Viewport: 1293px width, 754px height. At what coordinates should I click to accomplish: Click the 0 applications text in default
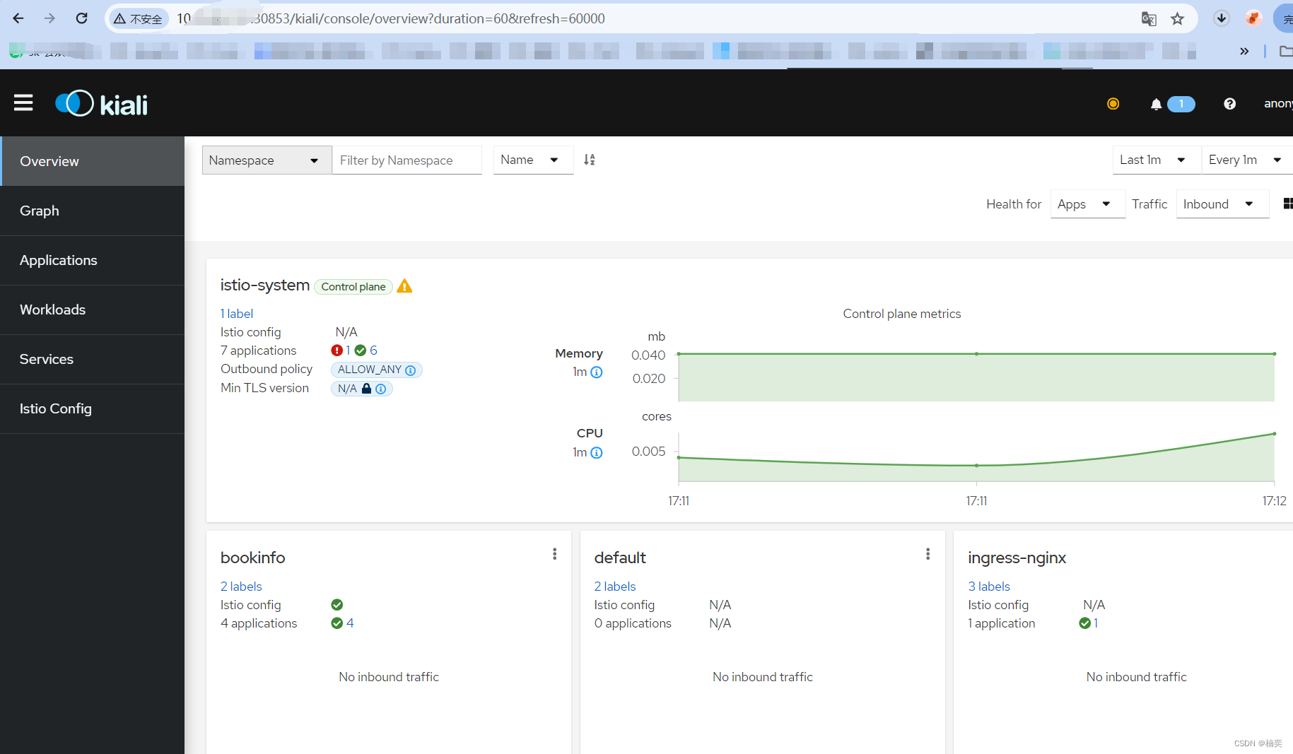point(633,623)
